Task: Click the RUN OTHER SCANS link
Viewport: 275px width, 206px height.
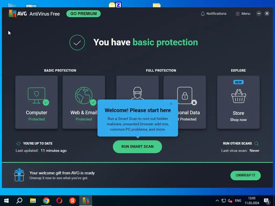Action: coord(237,144)
